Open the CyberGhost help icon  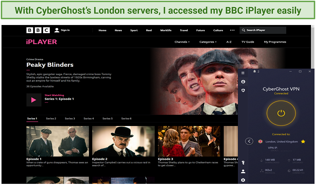pos(243,162)
